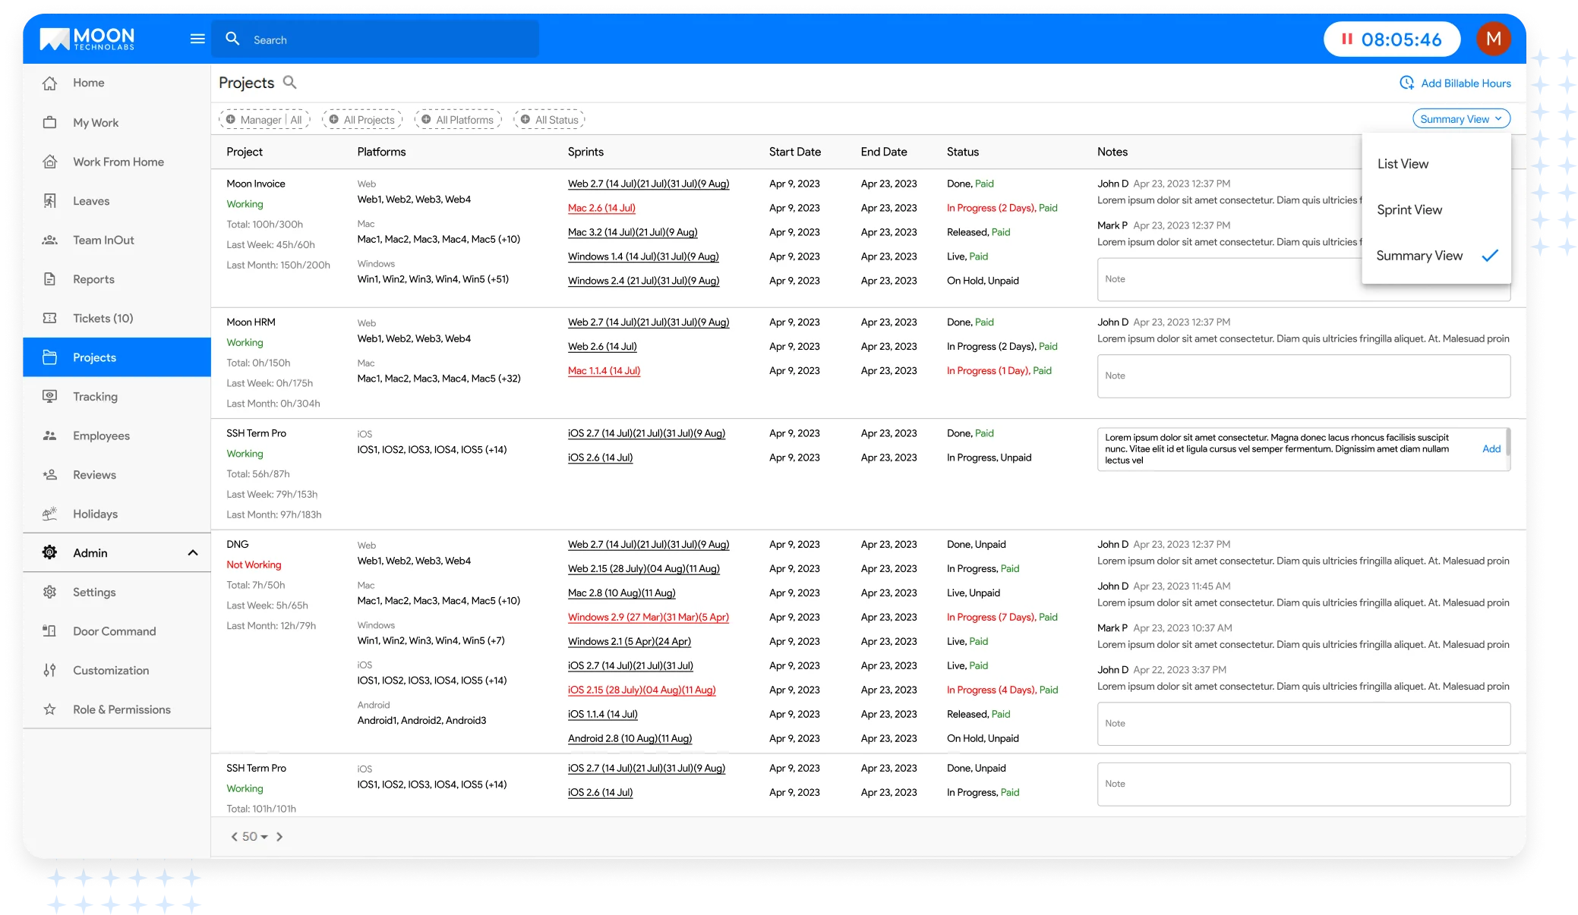Click the Settings gear icon
The image size is (1578, 915).
pyautogui.click(x=50, y=592)
